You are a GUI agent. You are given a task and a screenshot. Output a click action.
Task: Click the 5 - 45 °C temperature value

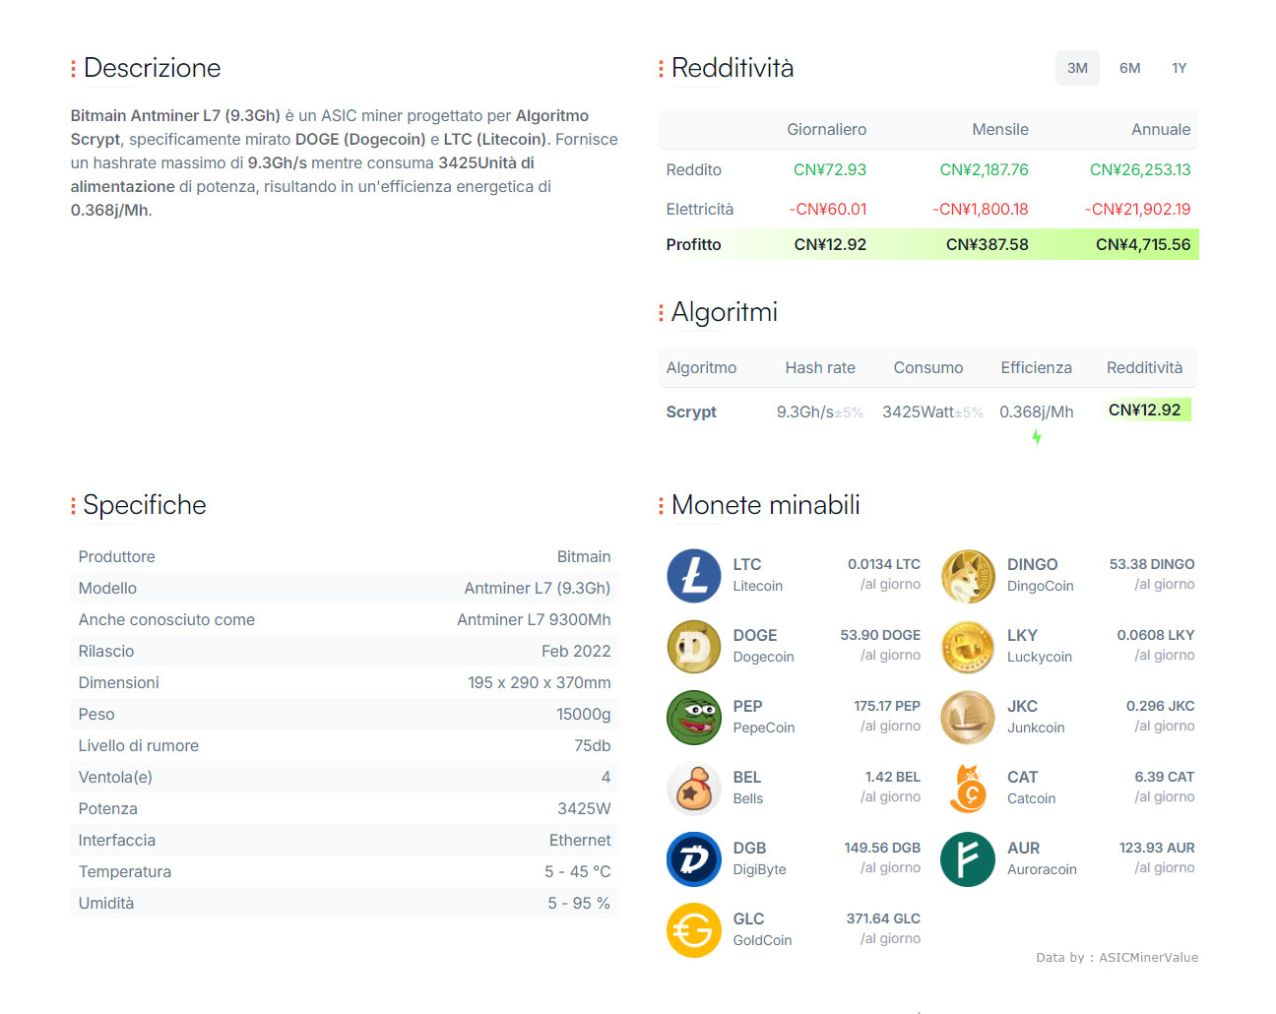578,871
